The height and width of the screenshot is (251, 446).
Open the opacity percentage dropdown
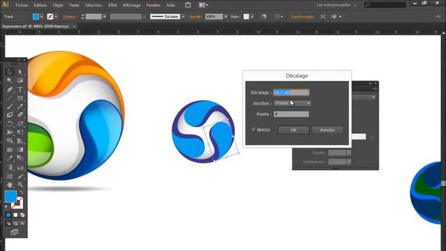226,17
